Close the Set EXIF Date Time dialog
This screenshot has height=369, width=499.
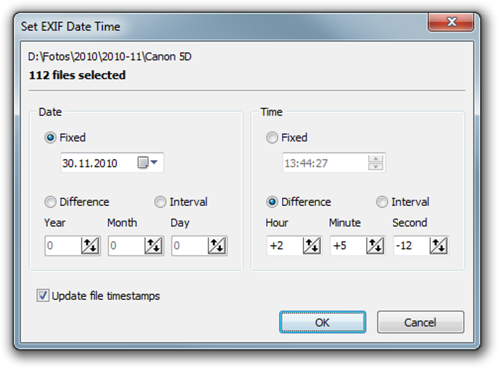[451, 22]
